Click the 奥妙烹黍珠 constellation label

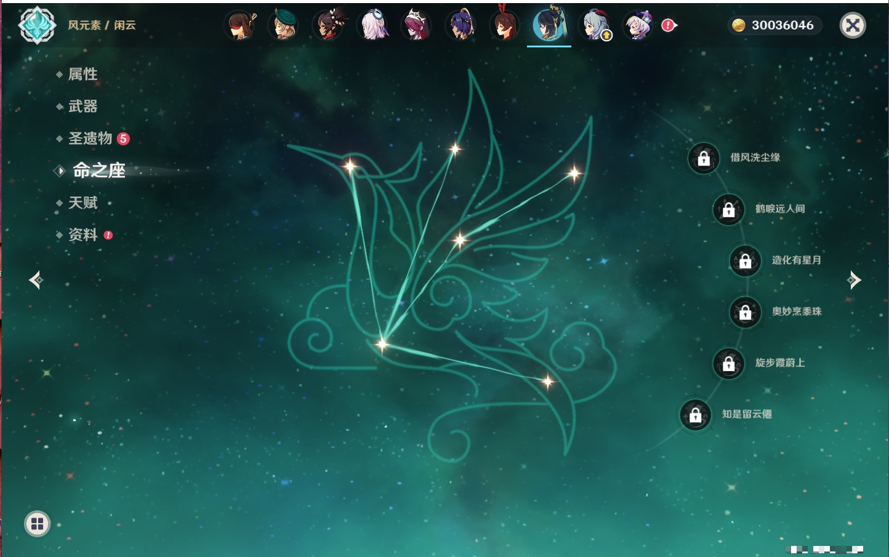coord(797,311)
